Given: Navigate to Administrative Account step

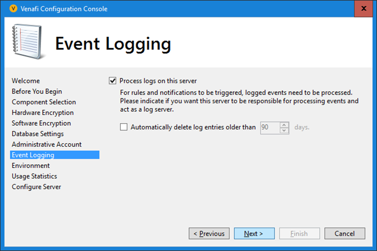Looking at the screenshot, I should (x=46, y=145).
